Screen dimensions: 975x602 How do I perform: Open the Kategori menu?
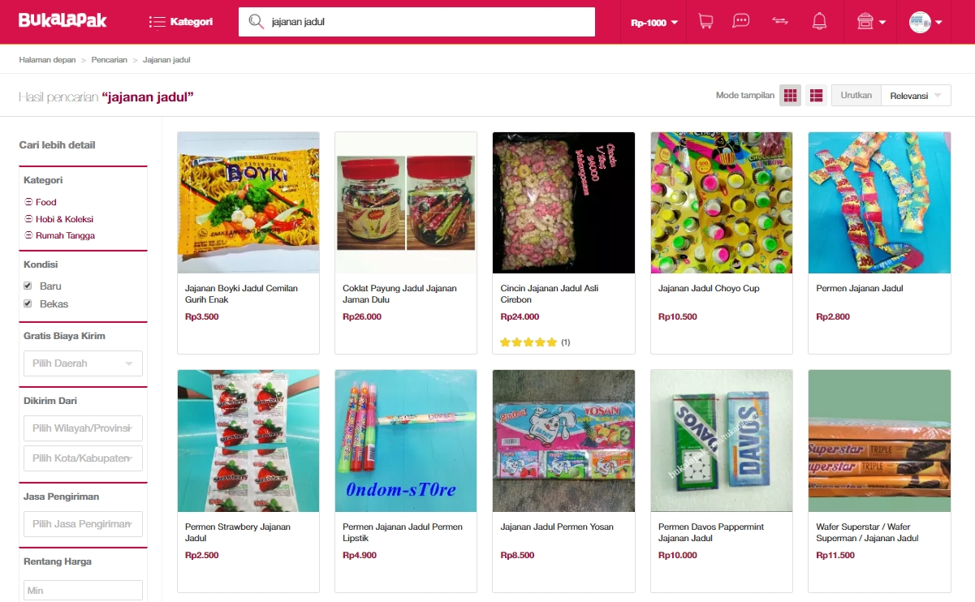point(181,22)
